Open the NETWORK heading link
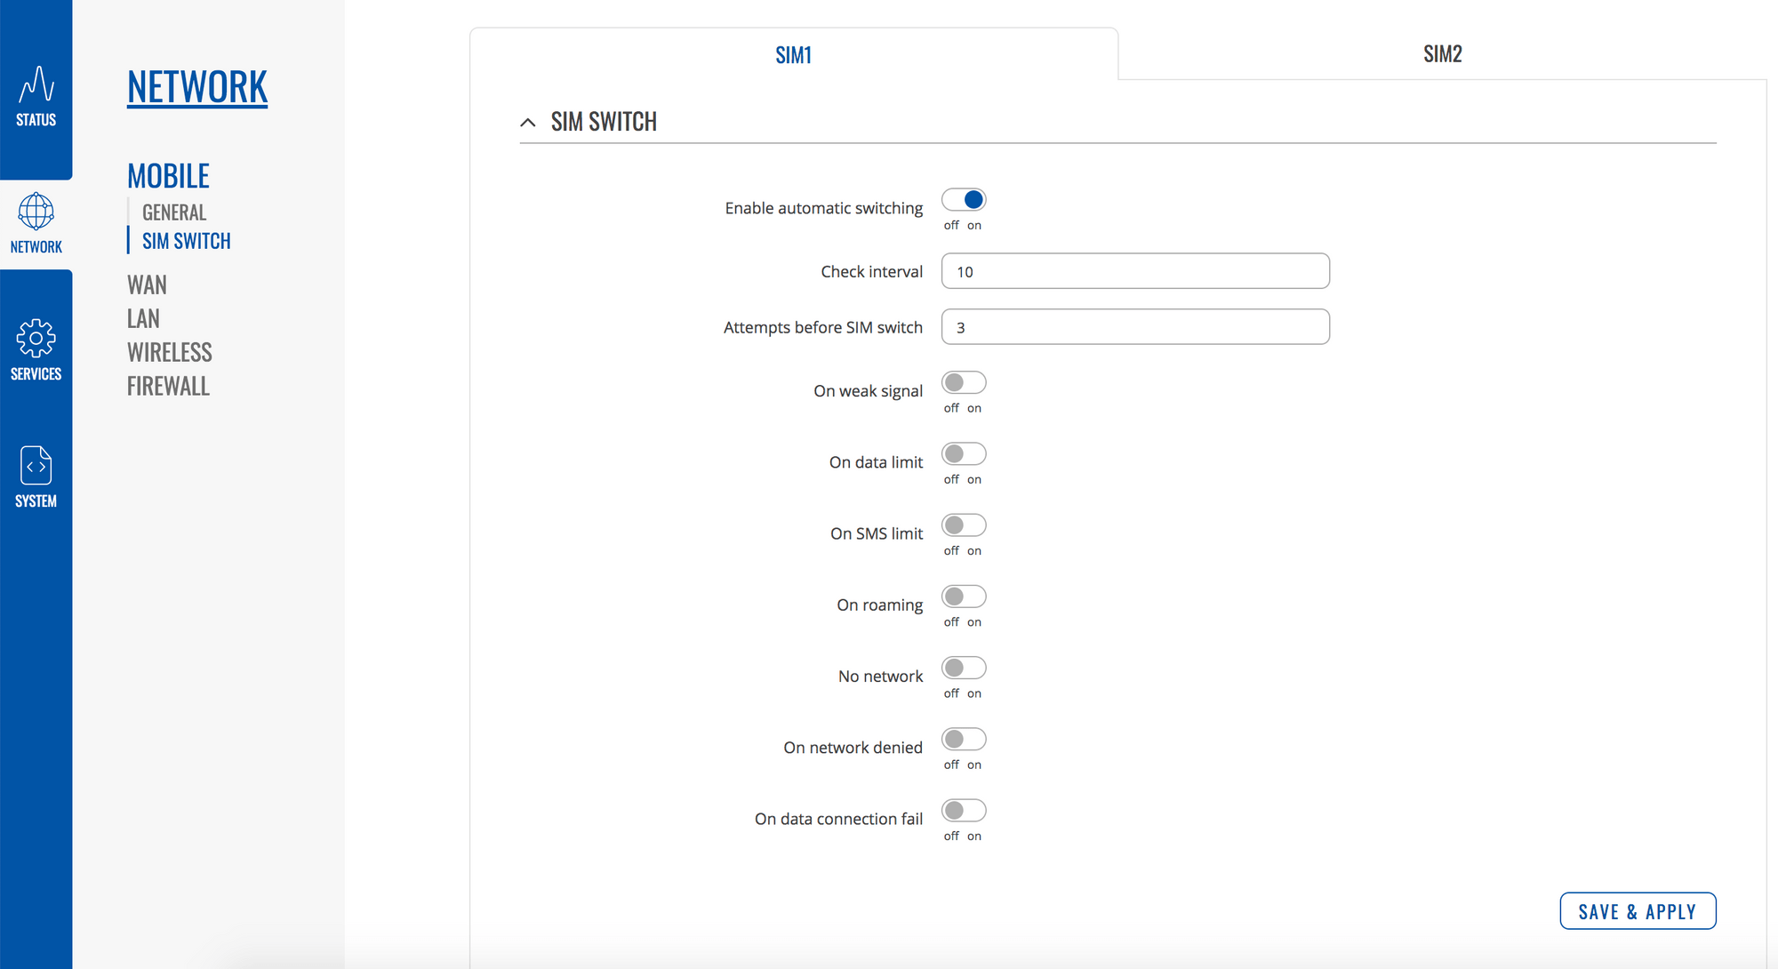 coord(197,87)
